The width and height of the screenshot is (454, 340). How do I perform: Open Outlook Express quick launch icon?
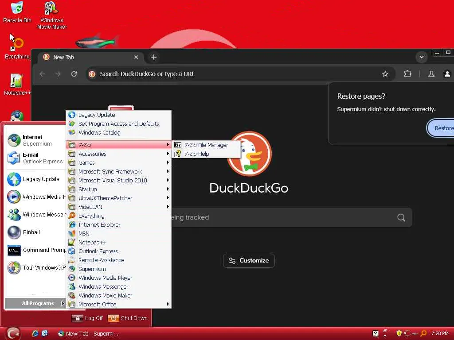tap(45, 333)
